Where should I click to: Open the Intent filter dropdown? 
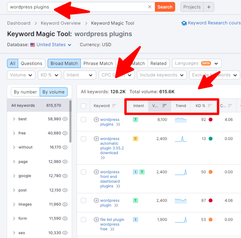[x=80, y=75]
